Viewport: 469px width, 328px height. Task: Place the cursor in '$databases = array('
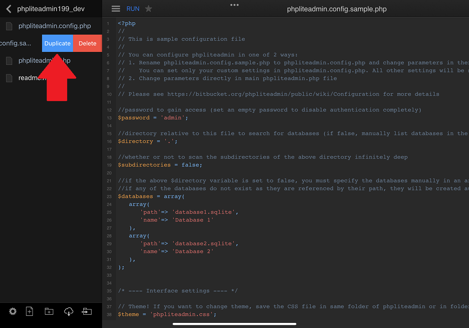coord(151,197)
